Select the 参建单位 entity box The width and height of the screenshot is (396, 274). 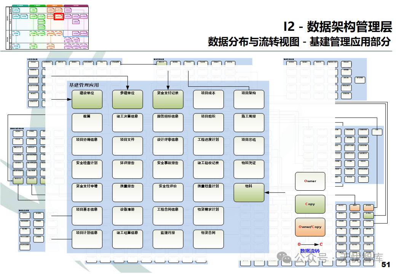click(127, 99)
